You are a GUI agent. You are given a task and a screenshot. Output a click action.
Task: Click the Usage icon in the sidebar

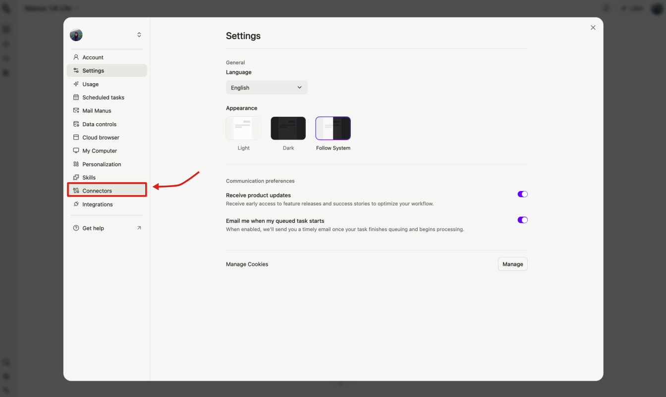pyautogui.click(x=76, y=84)
